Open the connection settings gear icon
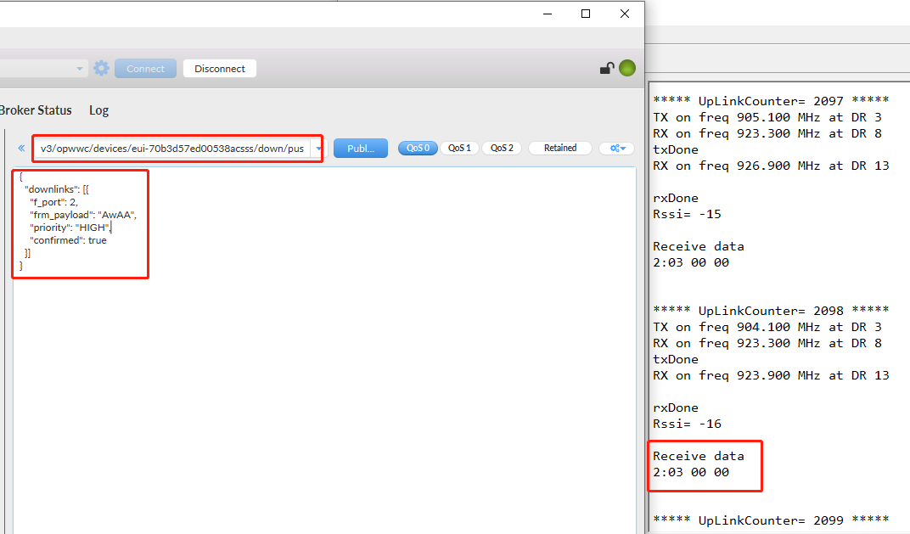This screenshot has width=910, height=534. tap(101, 69)
